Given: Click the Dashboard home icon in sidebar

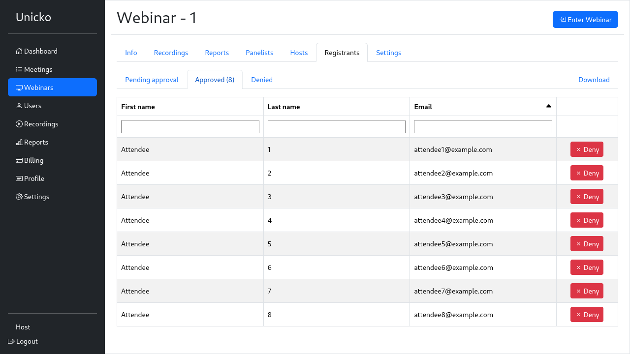Looking at the screenshot, I should (x=19, y=51).
